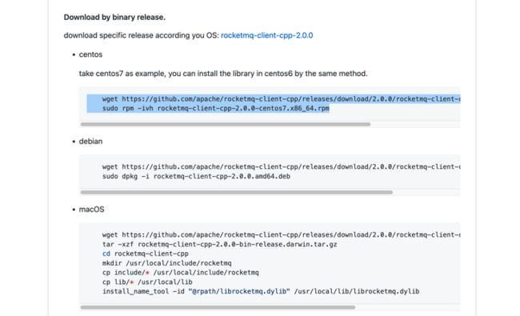Click the 'take centos7 as example' paragraph
The width and height of the screenshot is (520, 316).
223,74
